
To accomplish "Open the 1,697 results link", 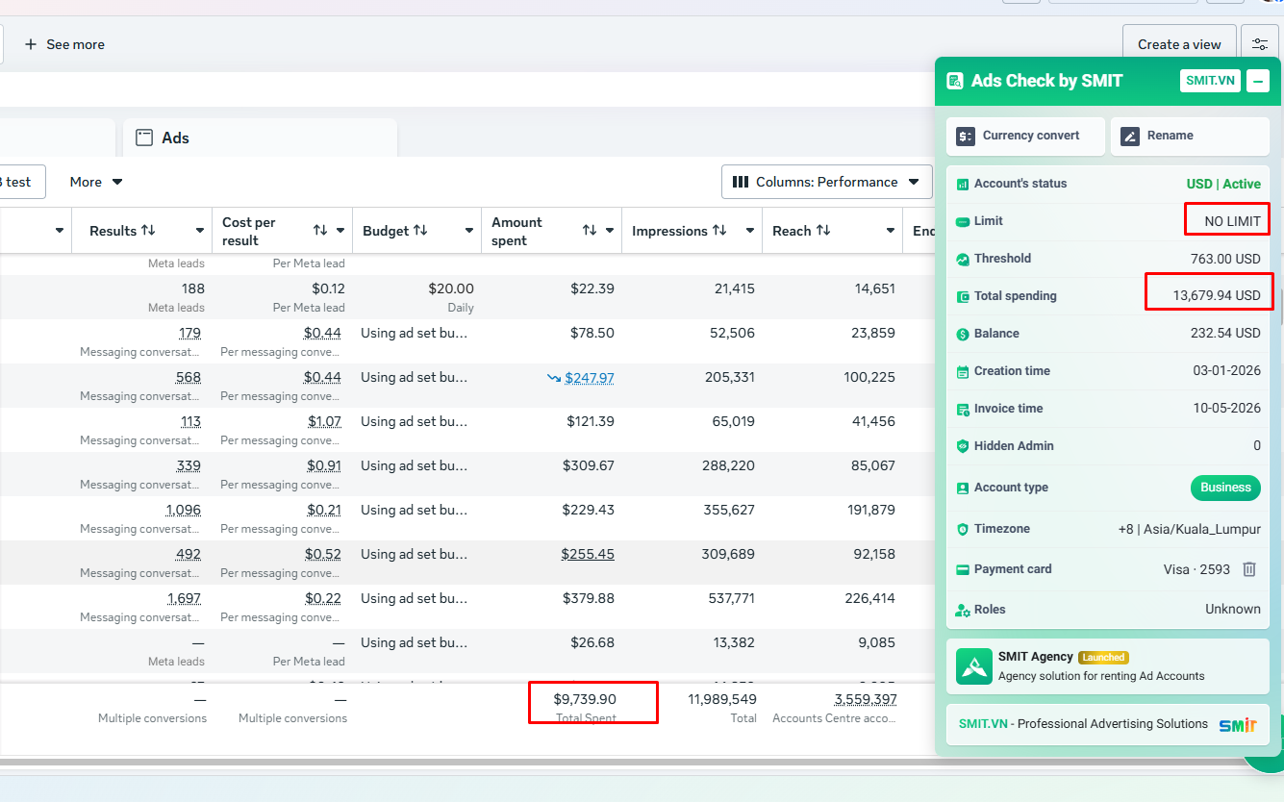I will [x=185, y=599].
